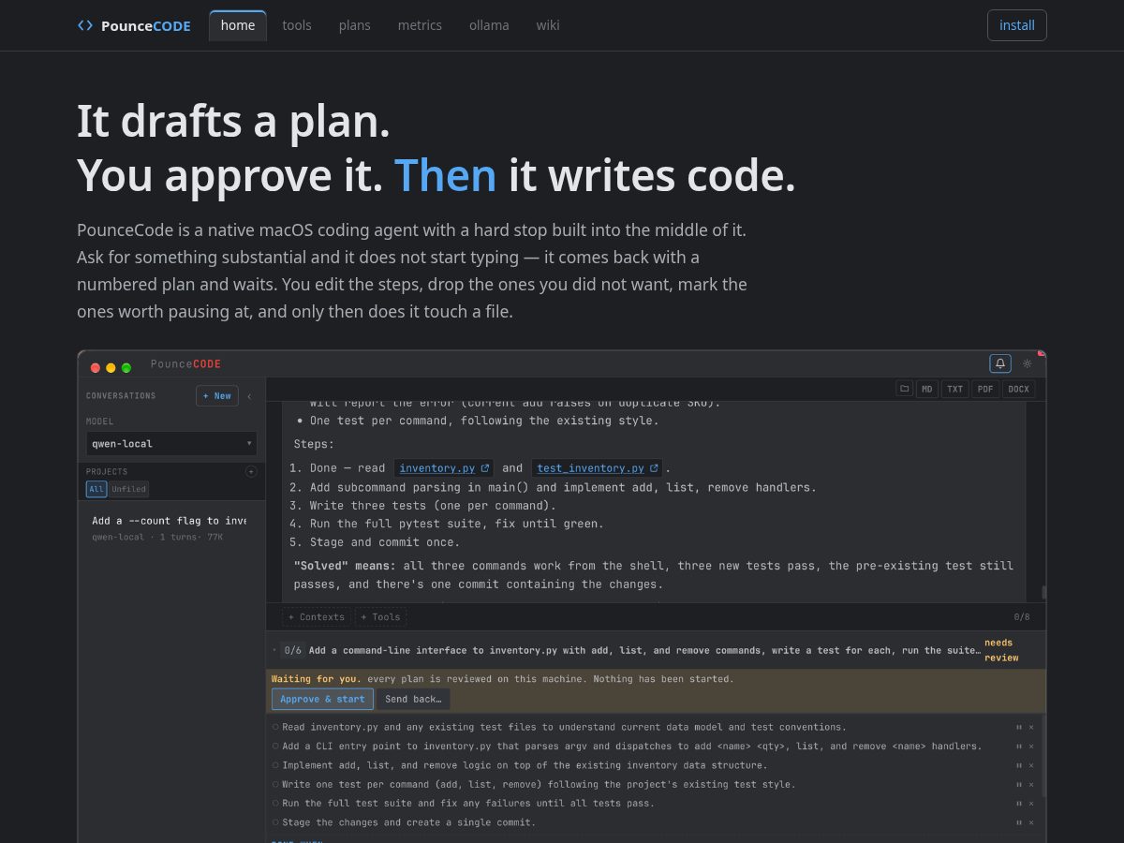Export conversation as DOCX

click(1018, 389)
